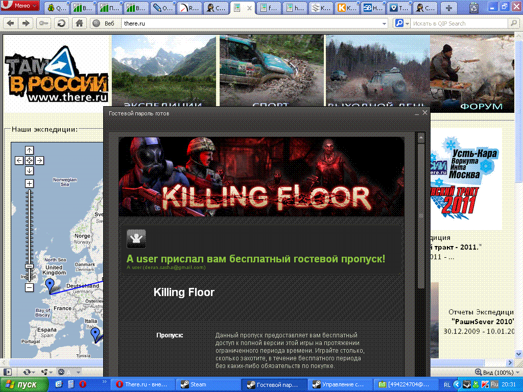Click the Там в России site logo
Viewport: 523px width, 392px height.
[x=57, y=74]
